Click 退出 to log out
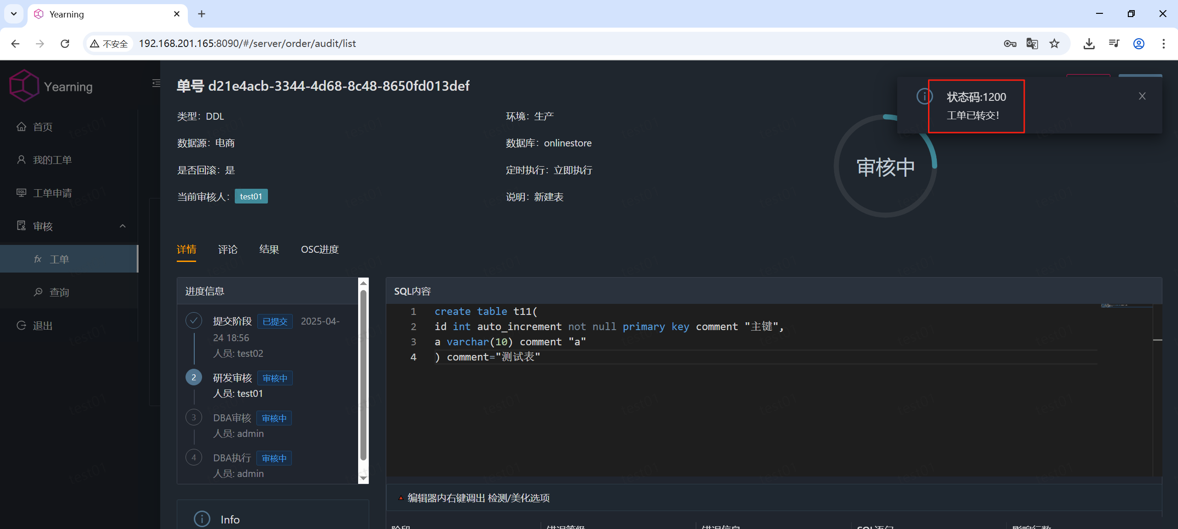Viewport: 1178px width, 529px height. click(42, 326)
